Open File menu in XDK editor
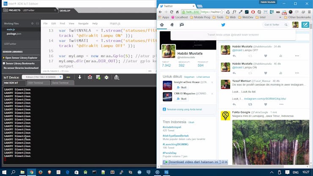The height and width of the screenshot is (176, 313). (x=45, y=23)
